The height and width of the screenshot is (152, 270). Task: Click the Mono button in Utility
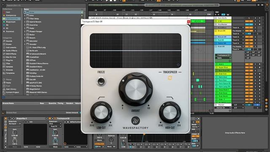coord(100,140)
